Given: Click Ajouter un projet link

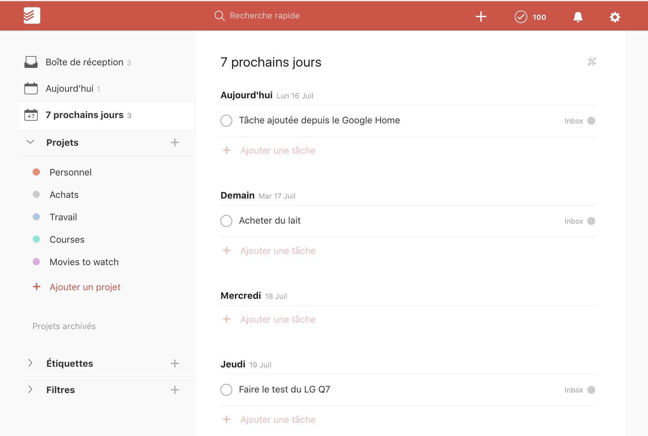Looking at the screenshot, I should [x=85, y=287].
